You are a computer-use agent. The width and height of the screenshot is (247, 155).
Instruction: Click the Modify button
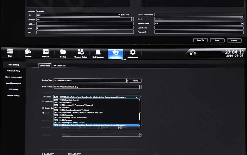[x=135, y=80]
